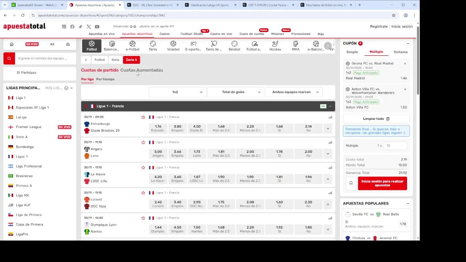Viewport: 466px width, 262px height.
Task: Open the Cuotas Aumentadas link
Action: click(142, 70)
